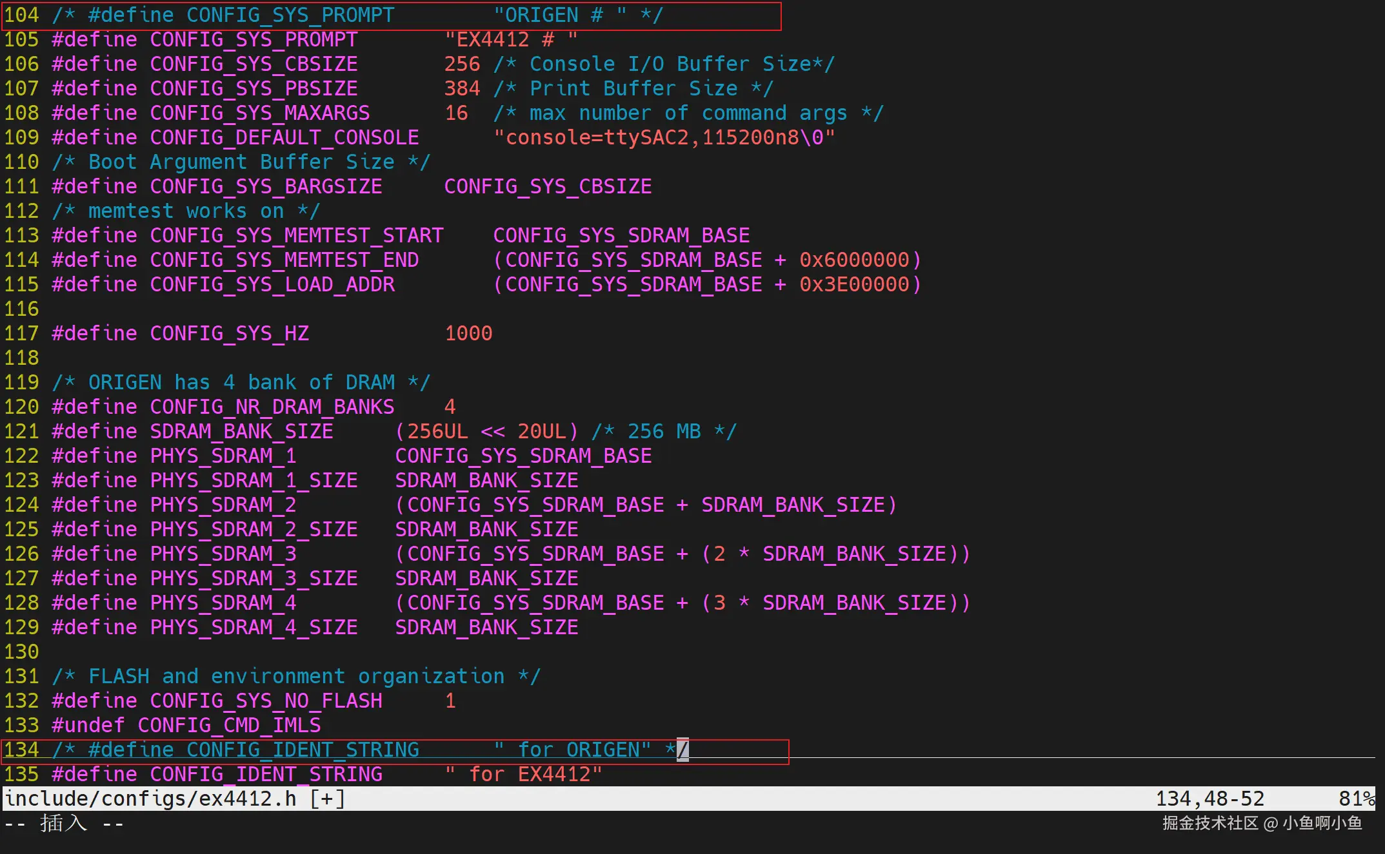
Task: Click the CONFIG_SYS_MEMTEST_START macro name
Action: point(297,235)
